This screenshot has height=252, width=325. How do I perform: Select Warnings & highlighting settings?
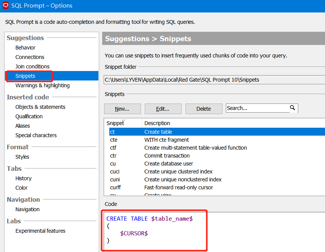pos(42,85)
